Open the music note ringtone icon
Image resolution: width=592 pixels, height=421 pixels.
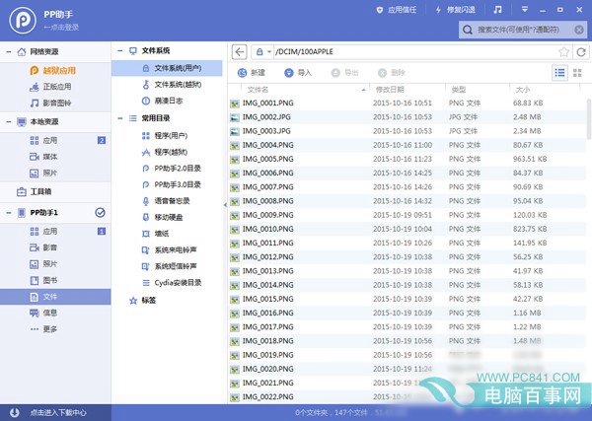pos(497,10)
